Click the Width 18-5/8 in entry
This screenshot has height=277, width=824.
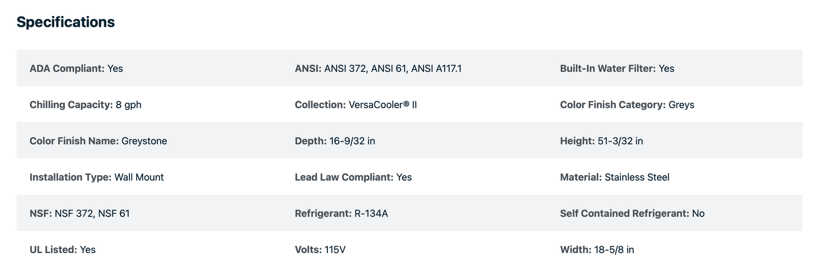[596, 250]
